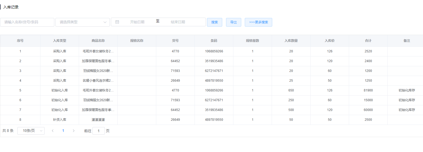
Task: Click barcode 6272147671 in row 3
Action: click(214, 71)
